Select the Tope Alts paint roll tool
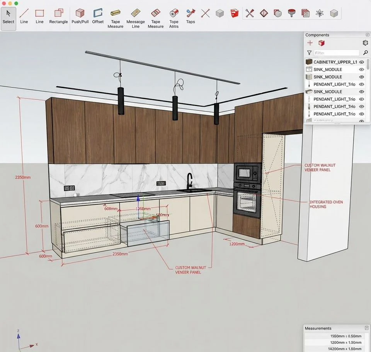 pyautogui.click(x=174, y=19)
